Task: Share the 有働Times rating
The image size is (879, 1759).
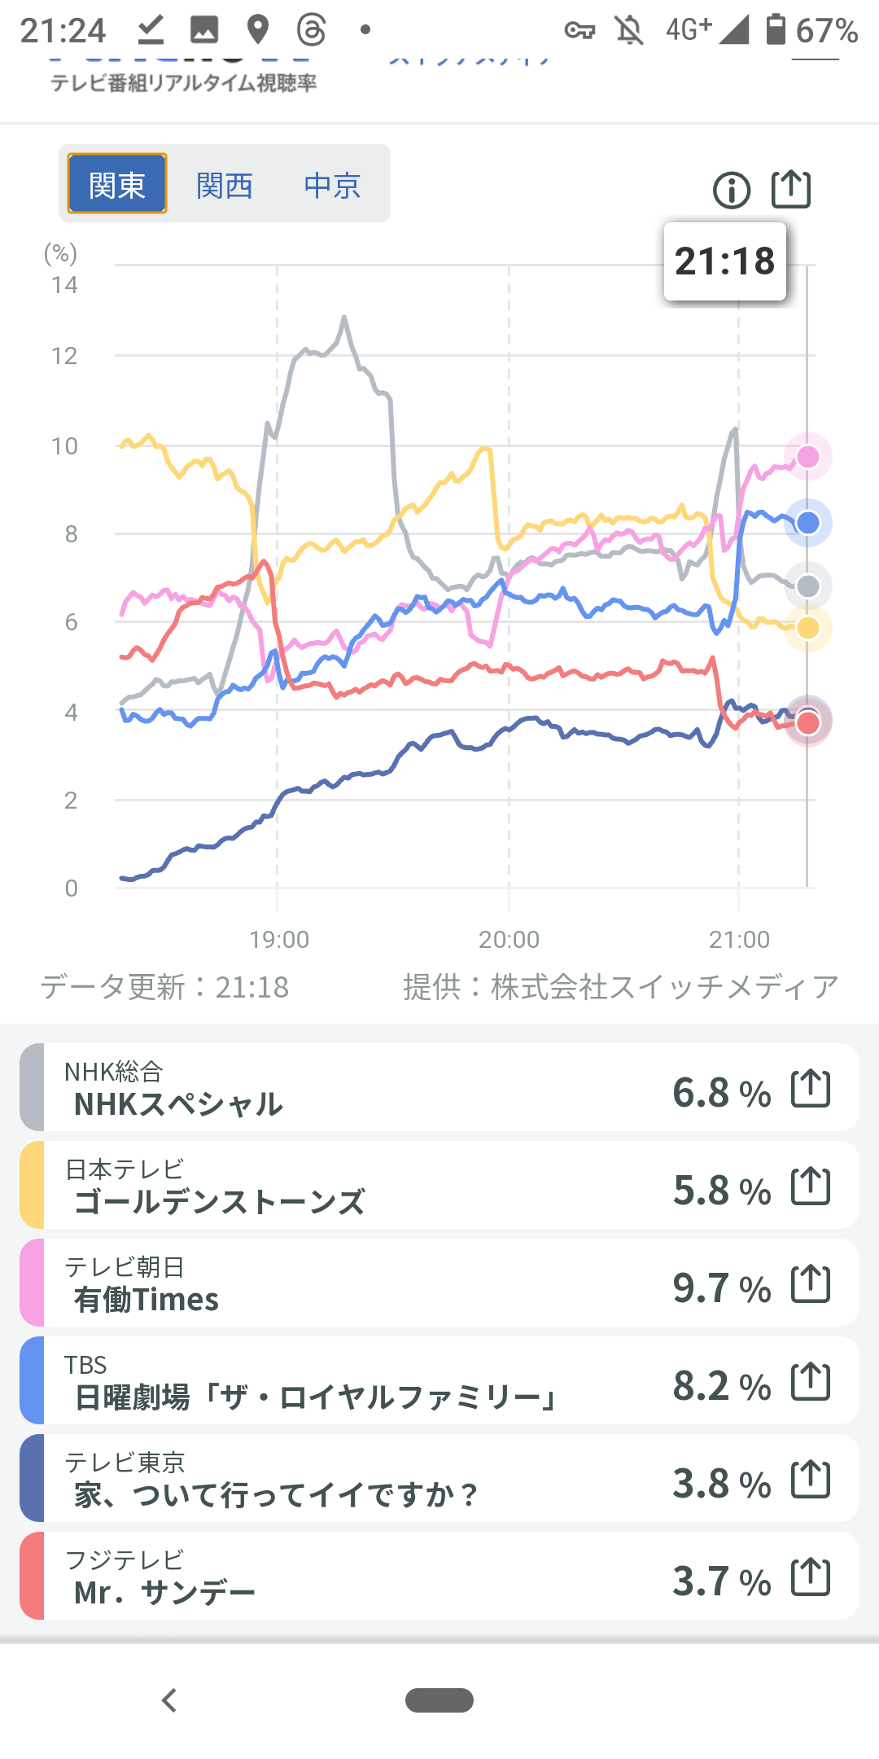Action: (811, 1284)
